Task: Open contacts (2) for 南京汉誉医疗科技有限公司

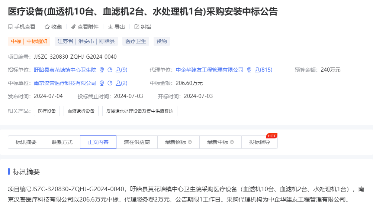Action: click(121, 83)
